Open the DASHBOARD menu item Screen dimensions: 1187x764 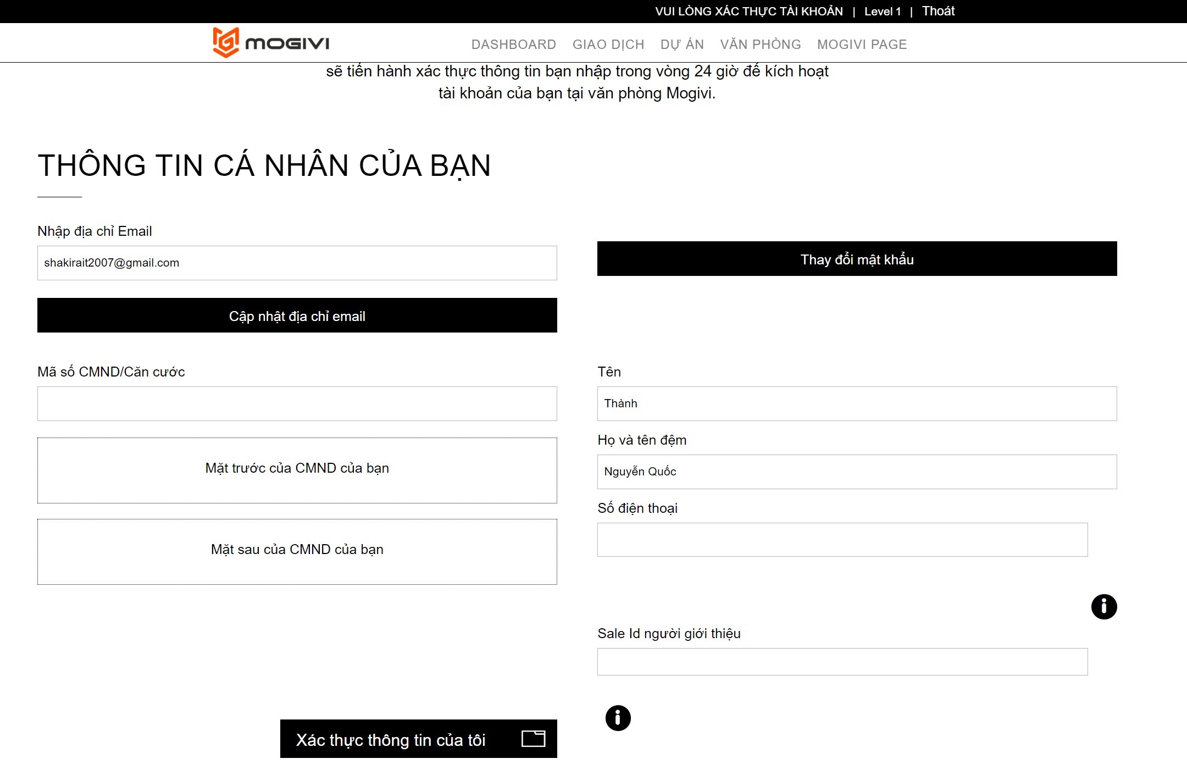point(513,45)
